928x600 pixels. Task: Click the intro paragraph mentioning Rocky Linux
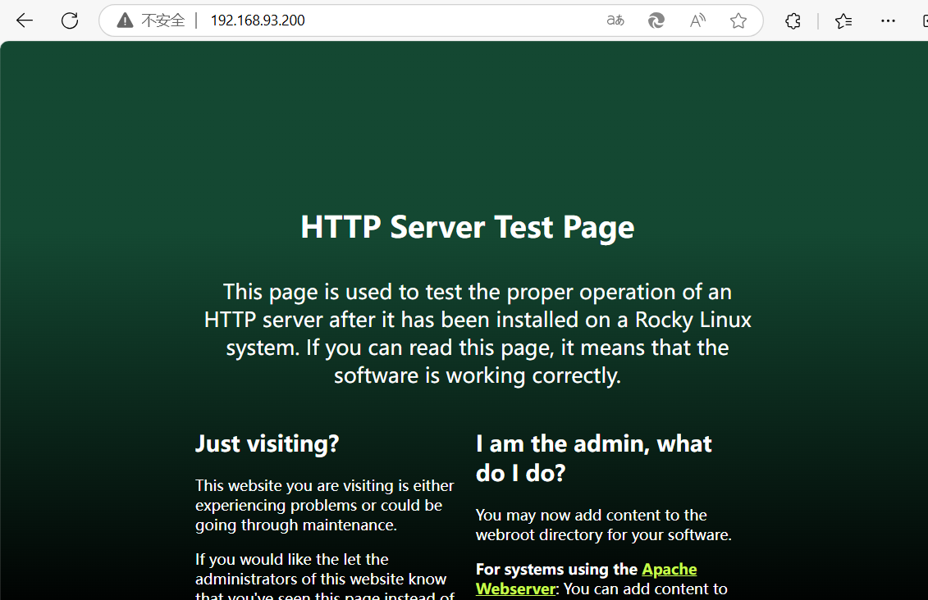click(x=477, y=334)
